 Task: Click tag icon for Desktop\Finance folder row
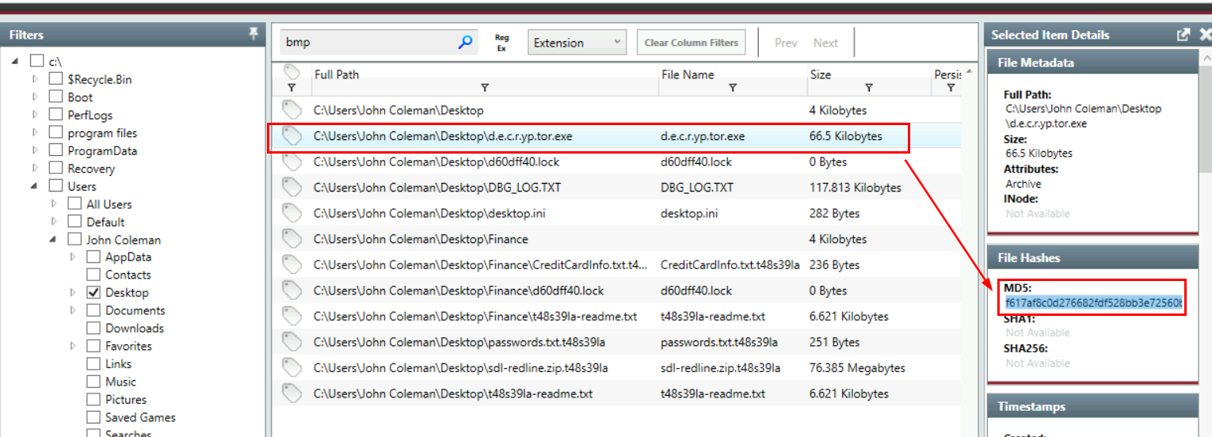click(292, 239)
